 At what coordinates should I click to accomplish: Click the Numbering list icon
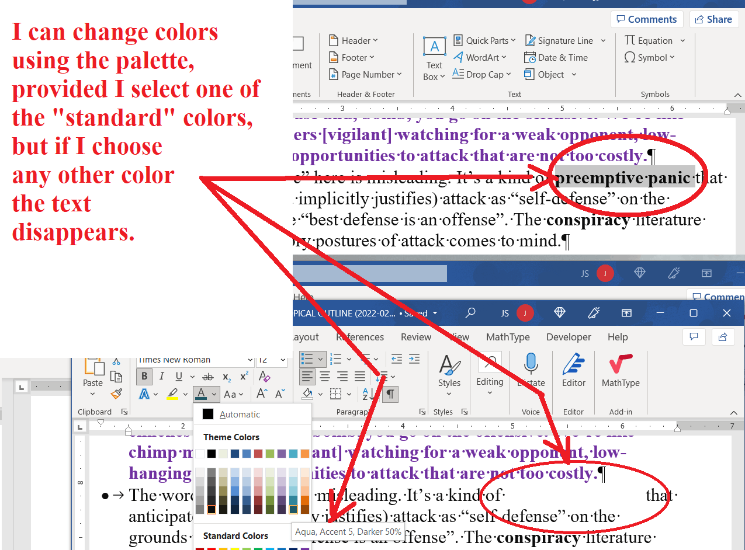pyautogui.click(x=335, y=358)
